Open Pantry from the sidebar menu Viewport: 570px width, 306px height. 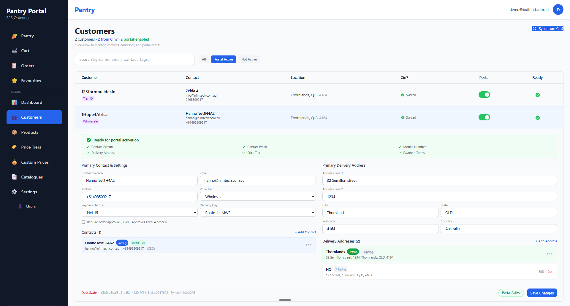(34, 36)
